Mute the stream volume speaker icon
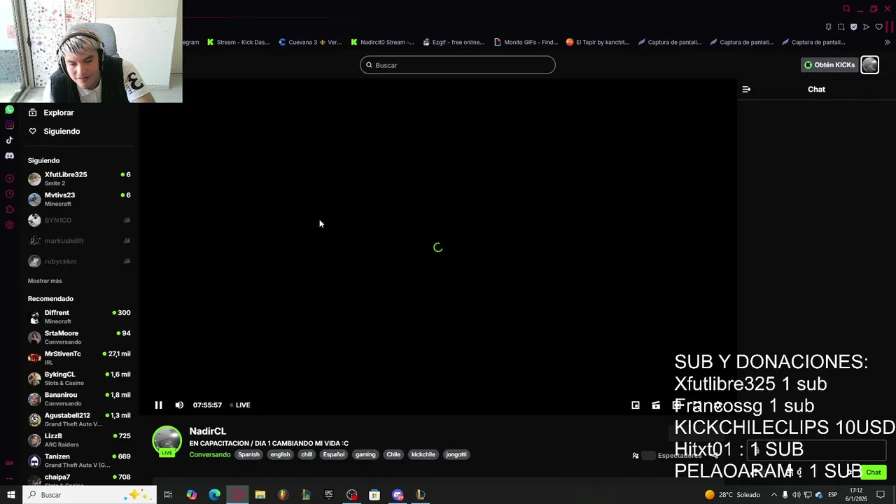The width and height of the screenshot is (896, 504). pyautogui.click(x=179, y=405)
